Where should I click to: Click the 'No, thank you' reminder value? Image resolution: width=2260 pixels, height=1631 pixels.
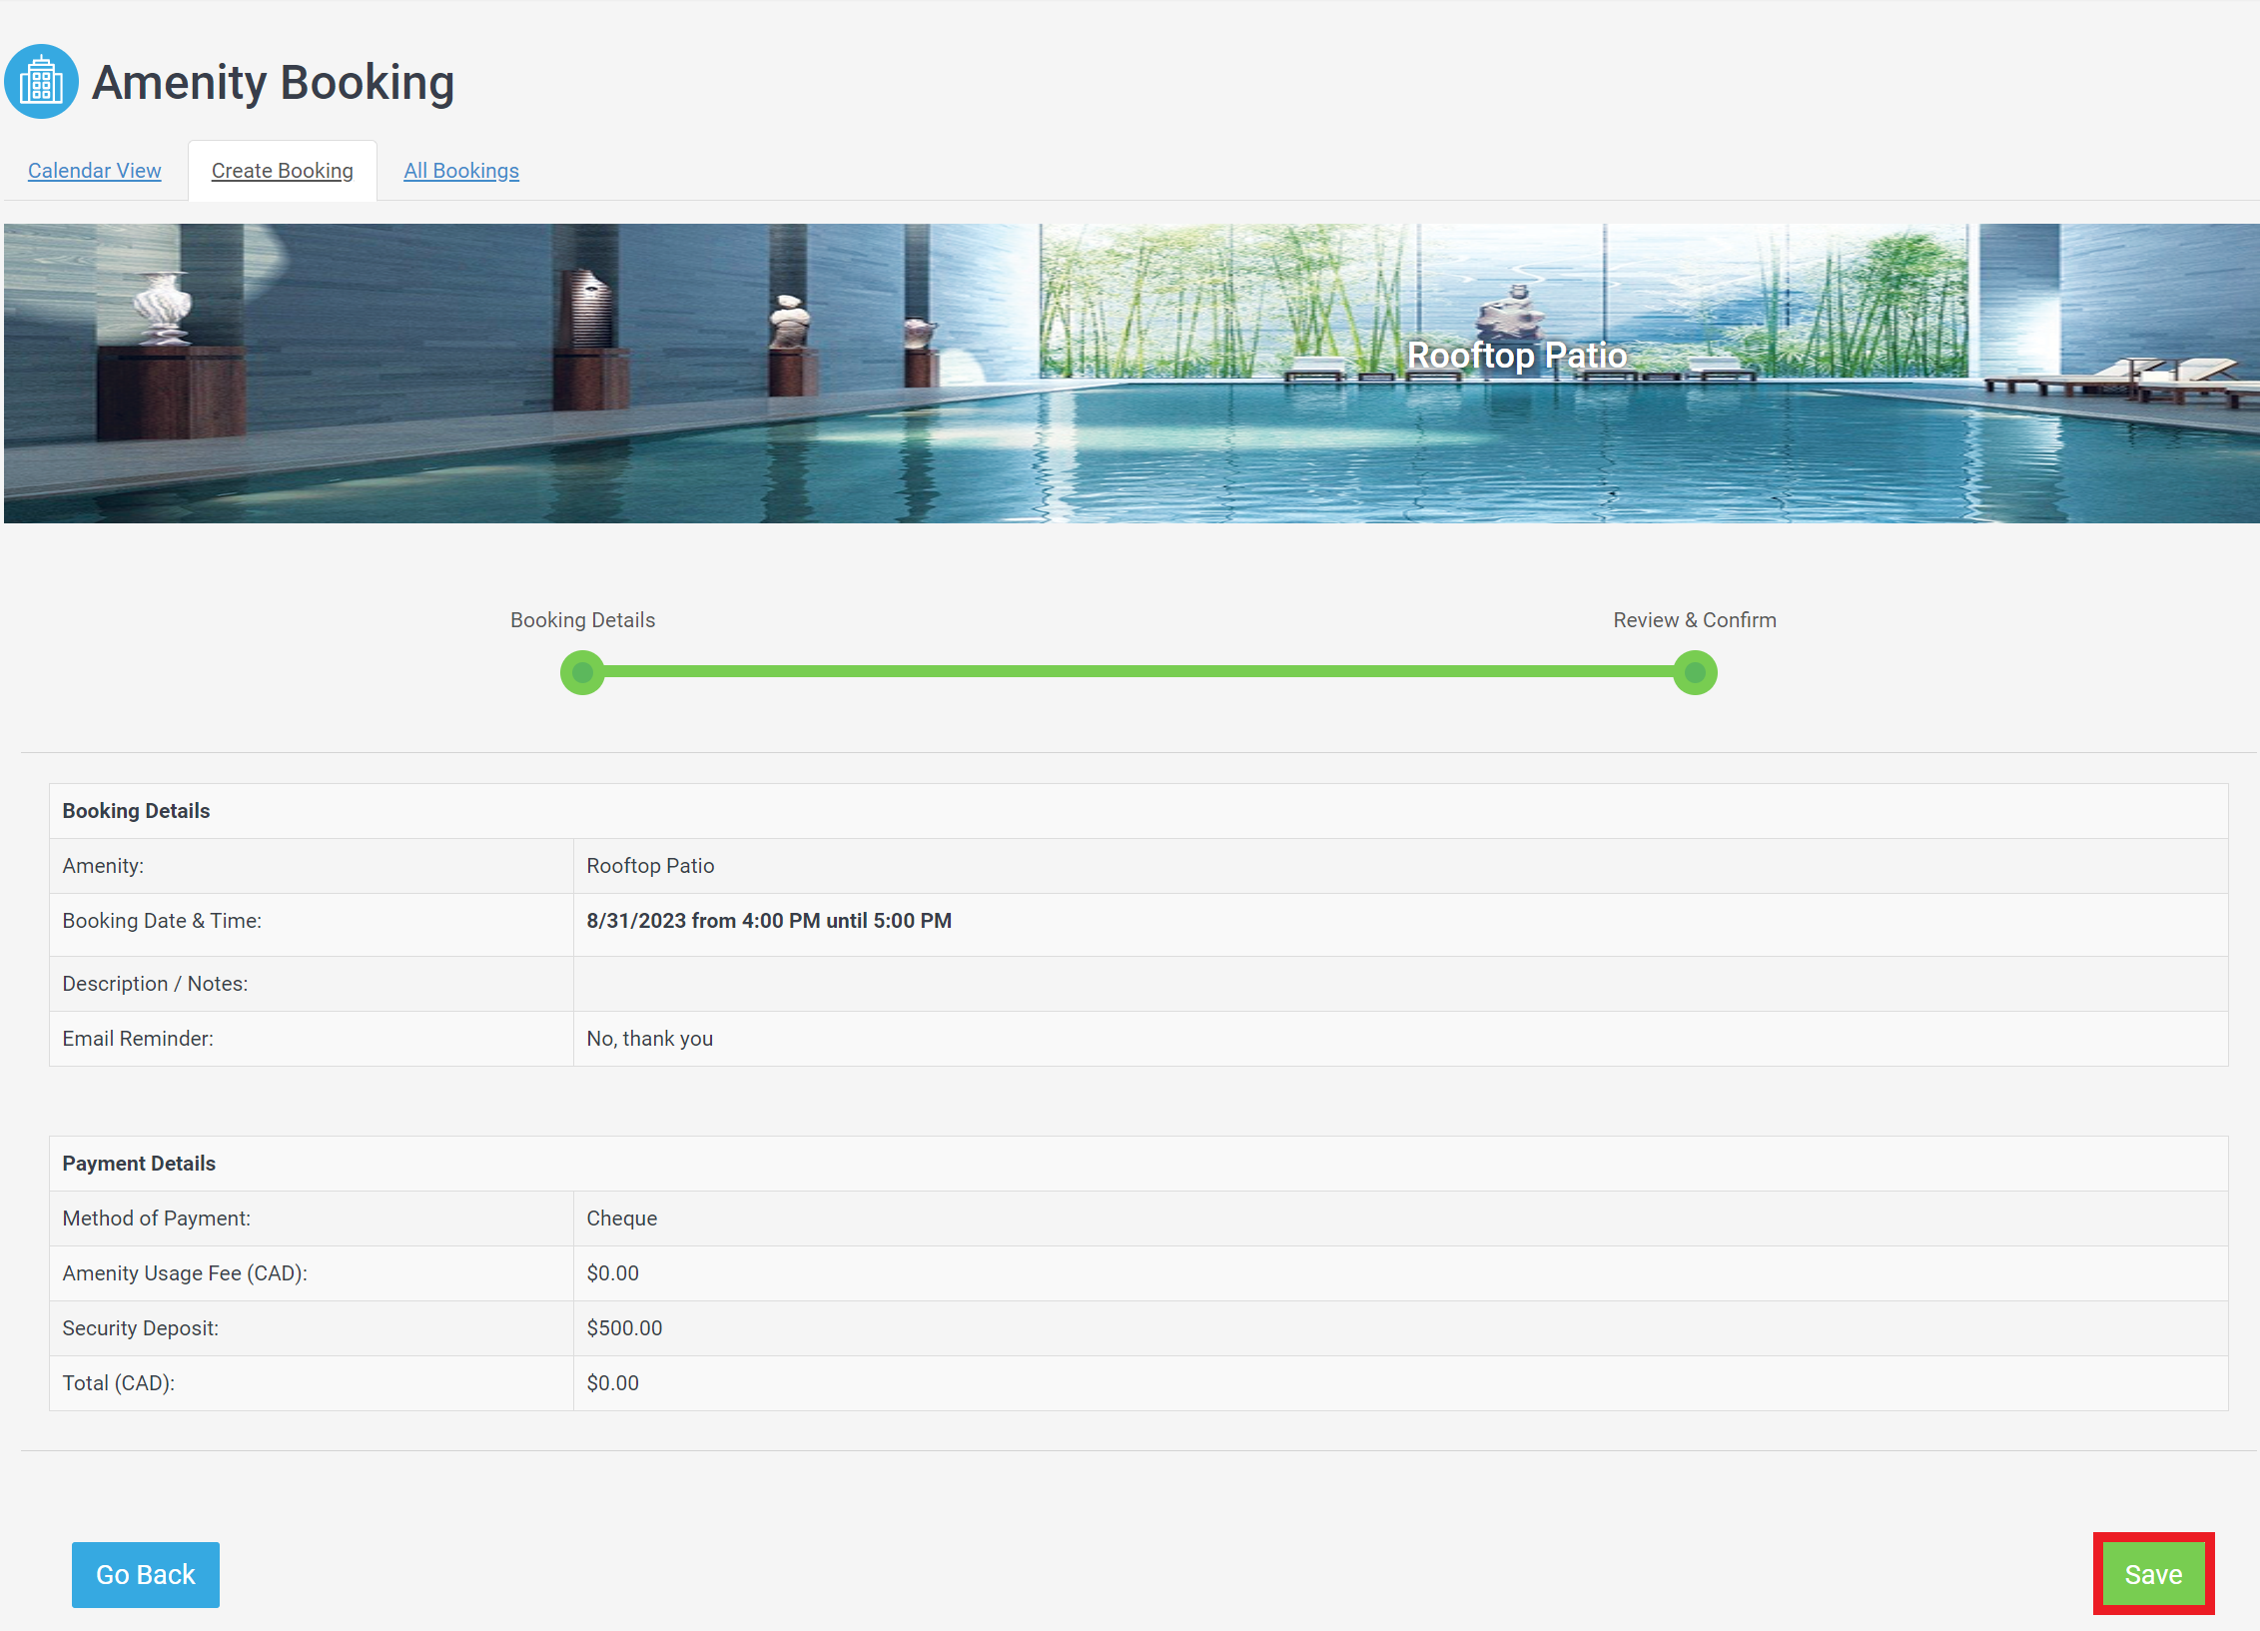tap(650, 1039)
